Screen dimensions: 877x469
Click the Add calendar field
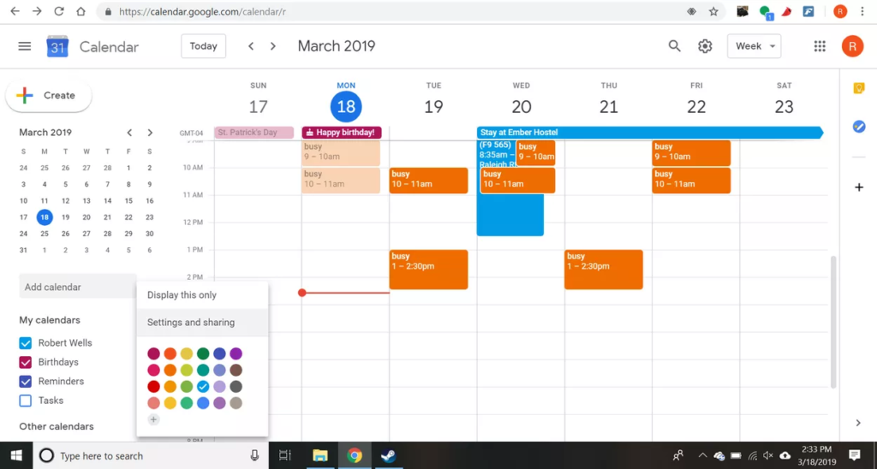(75, 287)
